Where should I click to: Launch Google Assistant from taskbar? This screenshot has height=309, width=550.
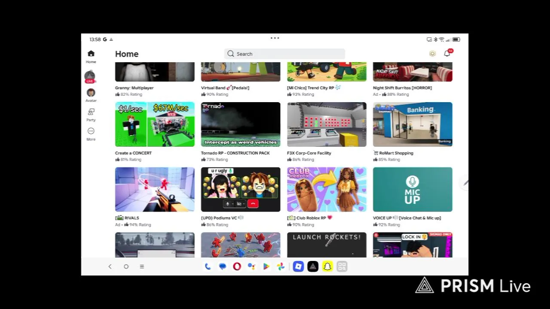[251, 267]
